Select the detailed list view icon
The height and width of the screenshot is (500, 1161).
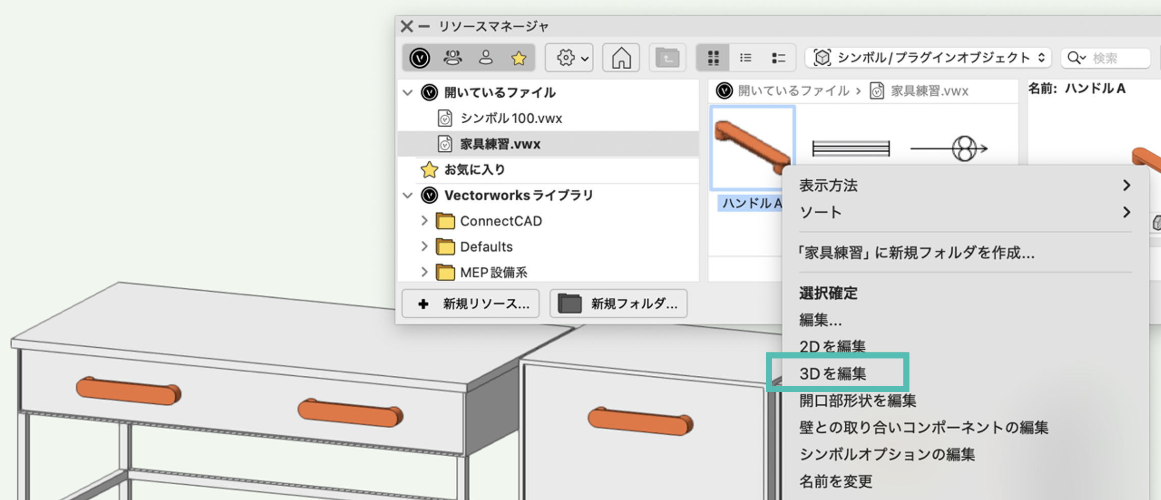pos(778,58)
